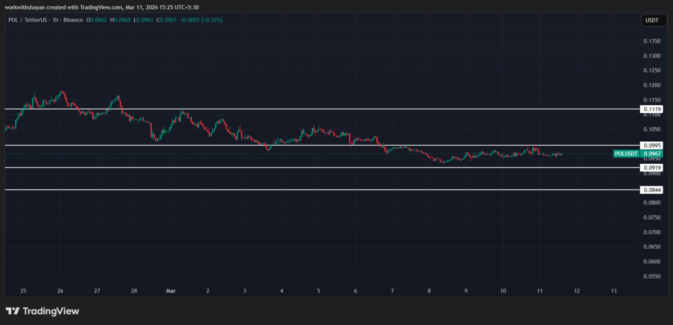The height and width of the screenshot is (325, 673).
Task: Click the green POLUSDT price tag
Action: click(627, 154)
